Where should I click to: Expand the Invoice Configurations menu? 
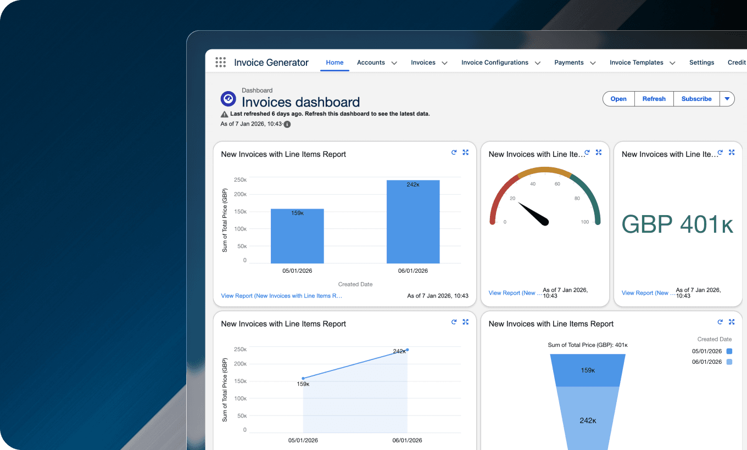pos(537,63)
